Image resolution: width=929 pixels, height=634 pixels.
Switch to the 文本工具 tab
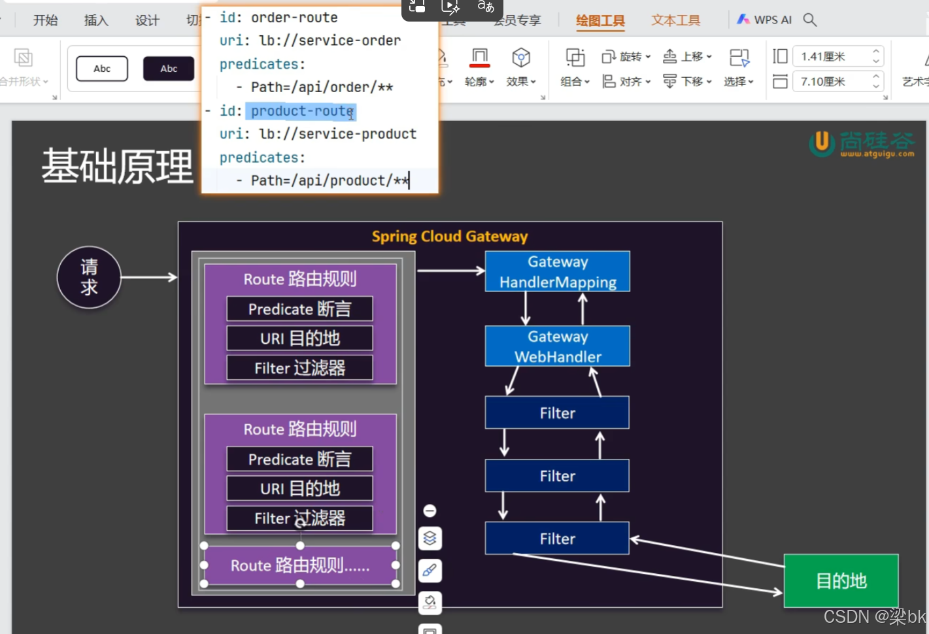675,20
